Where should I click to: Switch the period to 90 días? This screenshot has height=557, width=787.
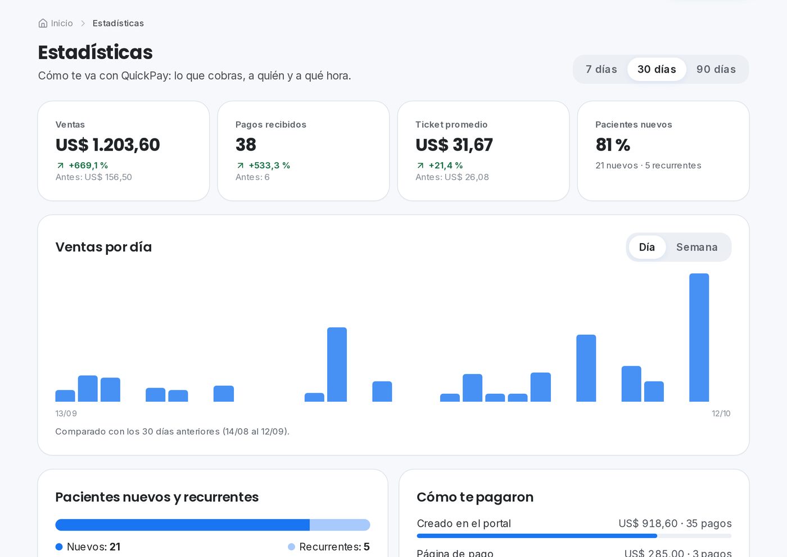716,69
